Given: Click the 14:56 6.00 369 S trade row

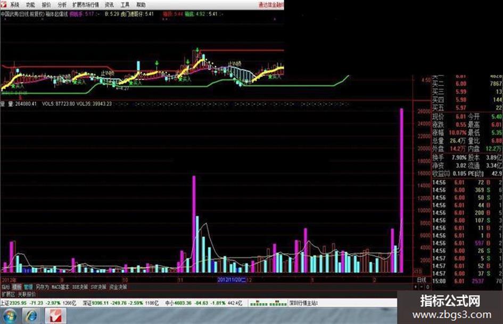Looking at the screenshot, I should click(x=467, y=190).
